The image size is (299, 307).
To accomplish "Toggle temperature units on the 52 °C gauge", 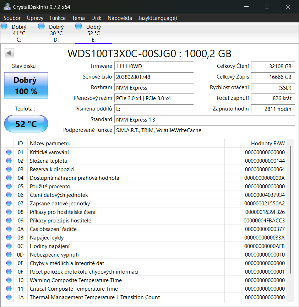I will [26, 124].
